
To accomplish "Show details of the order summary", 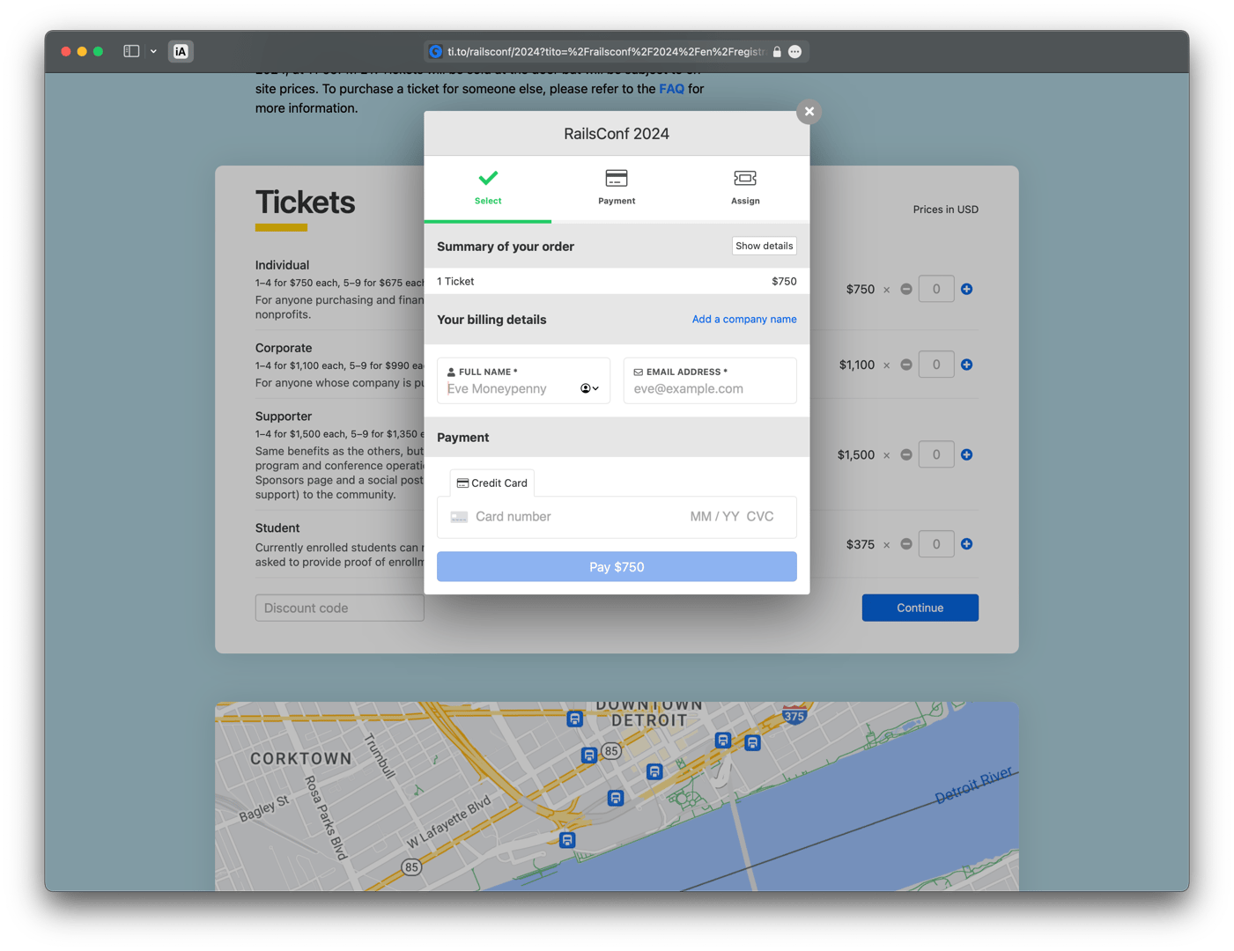I will click(765, 246).
